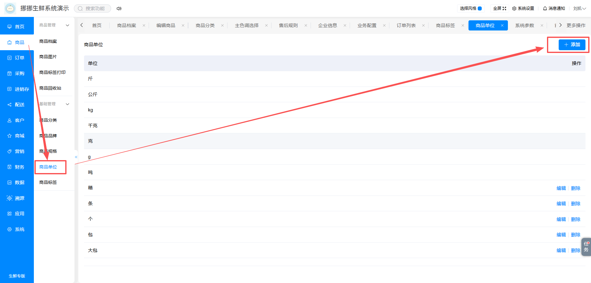Click the 添加 add unit button
This screenshot has height=283, width=591.
coord(572,45)
